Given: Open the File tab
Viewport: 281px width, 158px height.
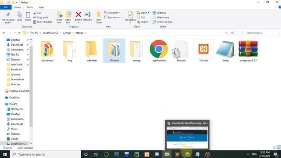Looking at the screenshot, I should [x=6, y=7].
